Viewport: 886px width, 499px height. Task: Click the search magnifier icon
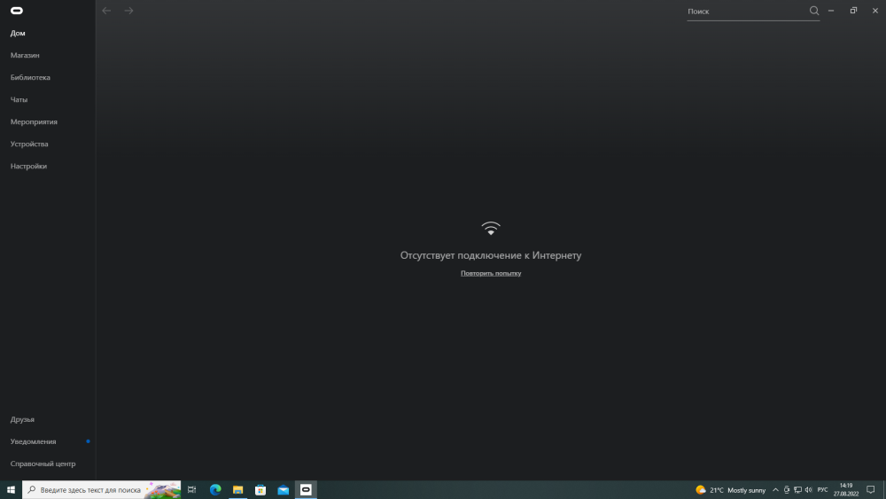click(813, 11)
